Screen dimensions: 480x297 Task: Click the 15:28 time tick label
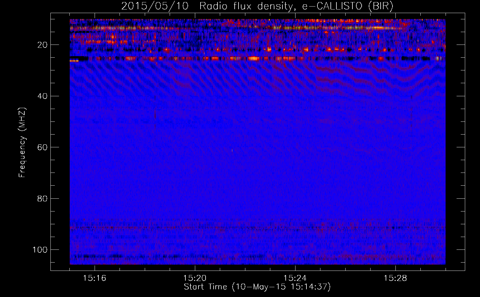(395, 278)
